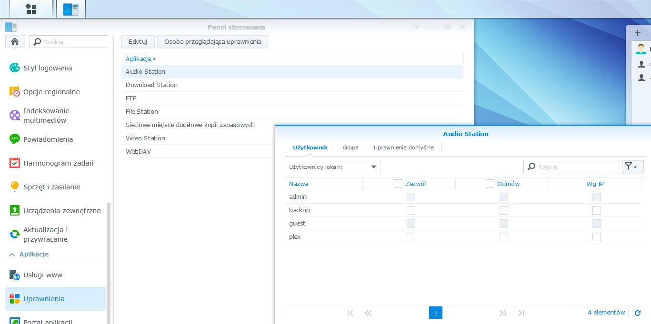Click the Urządzenia zewnętrzne upload icon

tap(15, 210)
